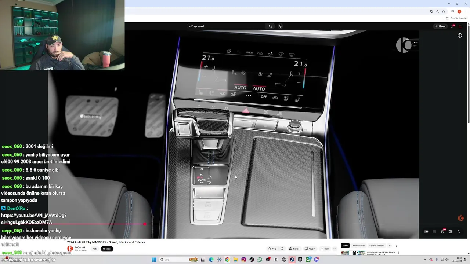Open Chrome media controls icon
Screen dimensions: 470x264
[x=453, y=11]
